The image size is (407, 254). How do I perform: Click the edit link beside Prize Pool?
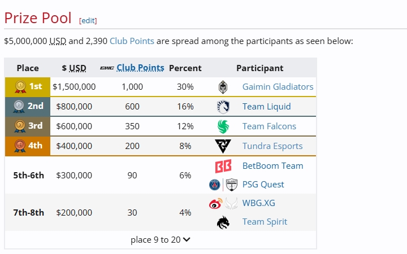point(88,20)
